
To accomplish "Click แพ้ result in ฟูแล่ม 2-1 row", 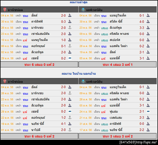I will (103, 112).
